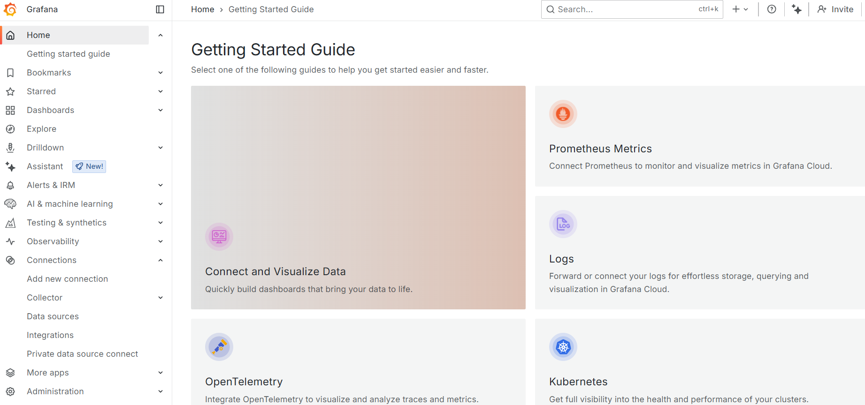
Task: Click the Starred star icon
Action: coord(10,91)
